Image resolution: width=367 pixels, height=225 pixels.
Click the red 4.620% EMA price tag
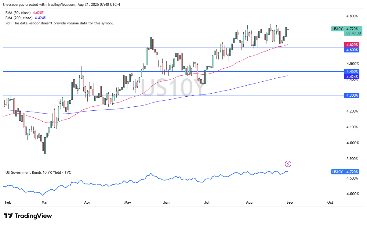coord(351,45)
